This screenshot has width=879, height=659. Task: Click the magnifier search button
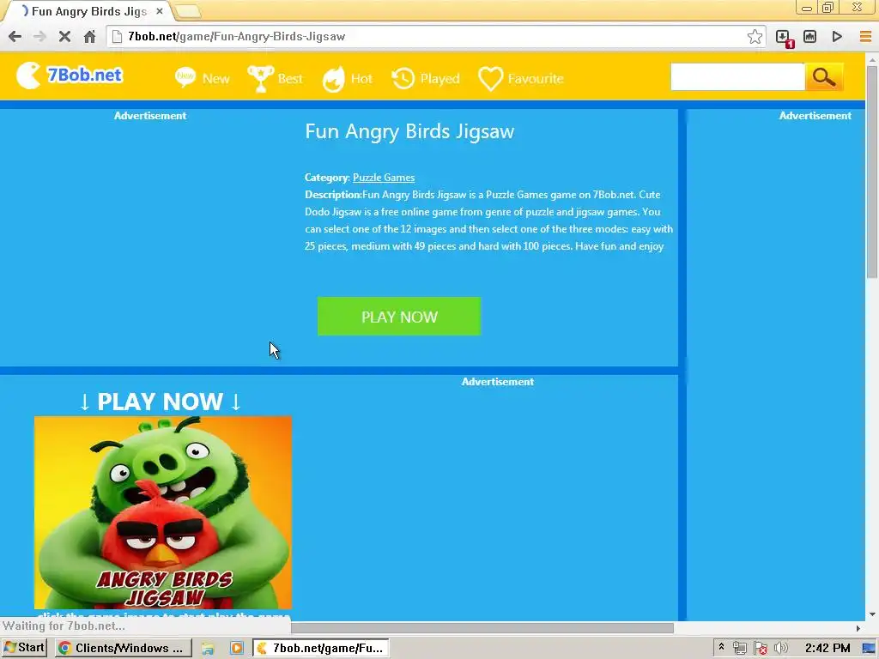[x=824, y=76]
